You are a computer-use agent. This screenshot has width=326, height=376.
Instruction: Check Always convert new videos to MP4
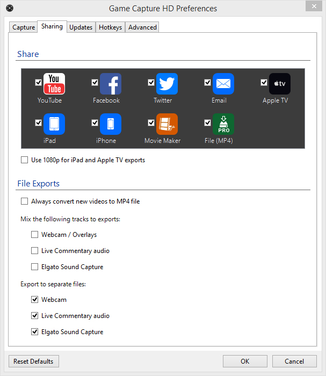(24, 201)
